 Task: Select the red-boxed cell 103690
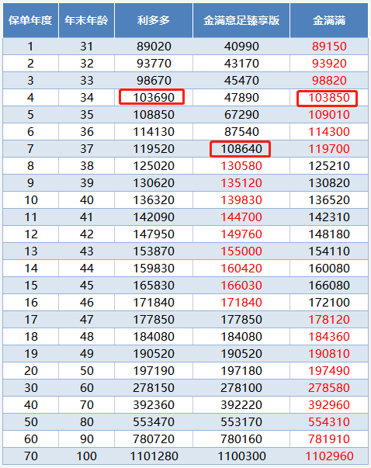point(151,97)
